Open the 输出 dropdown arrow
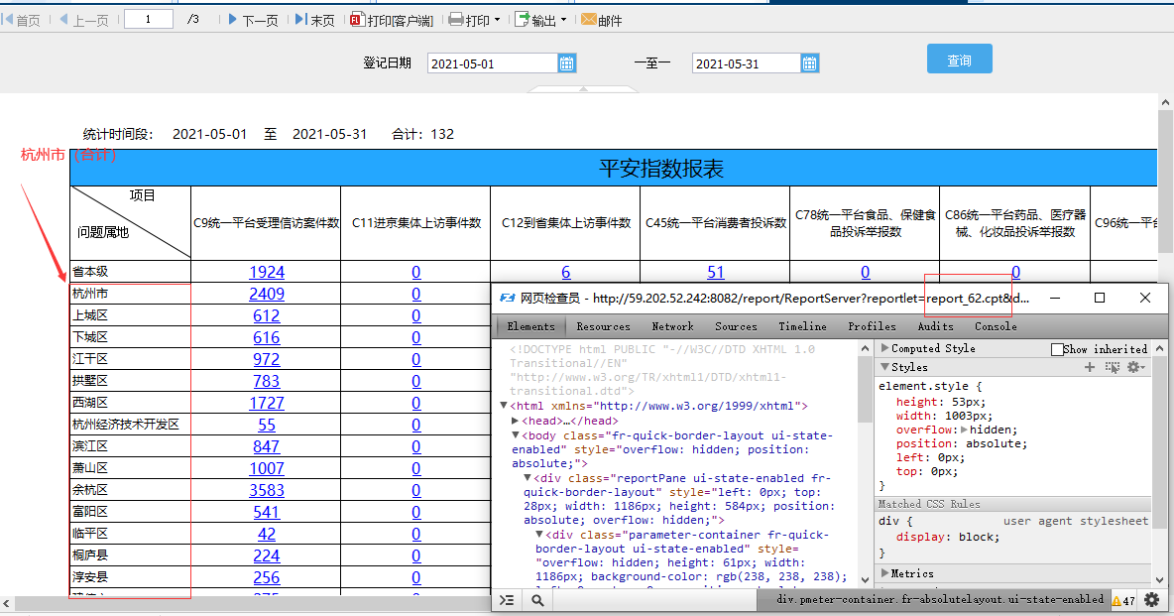 click(x=564, y=20)
